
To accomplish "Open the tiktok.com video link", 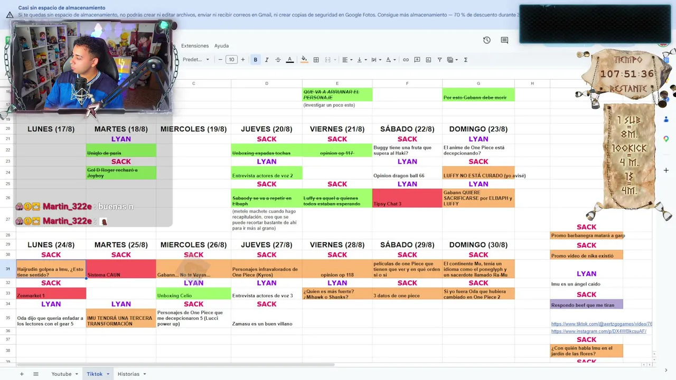I will coord(602,324).
